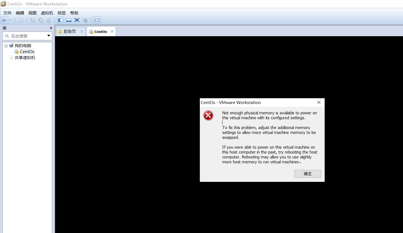Image resolution: width=403 pixels, height=233 pixels.
Task: Click the Revert snapshot icon
Action: (41, 20)
